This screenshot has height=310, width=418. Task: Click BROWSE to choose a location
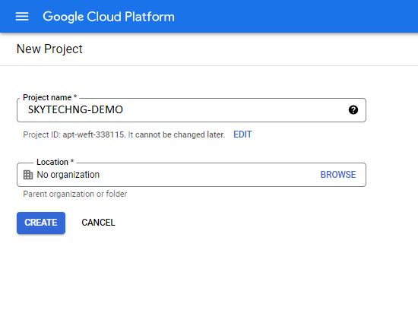click(x=338, y=175)
